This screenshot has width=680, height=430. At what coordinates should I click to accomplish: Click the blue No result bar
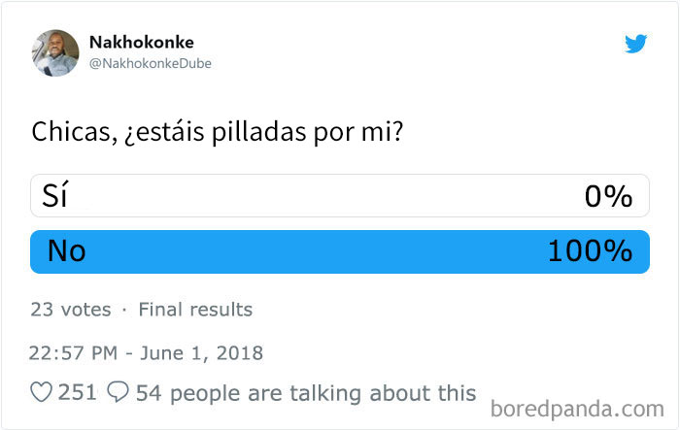pos(340,251)
